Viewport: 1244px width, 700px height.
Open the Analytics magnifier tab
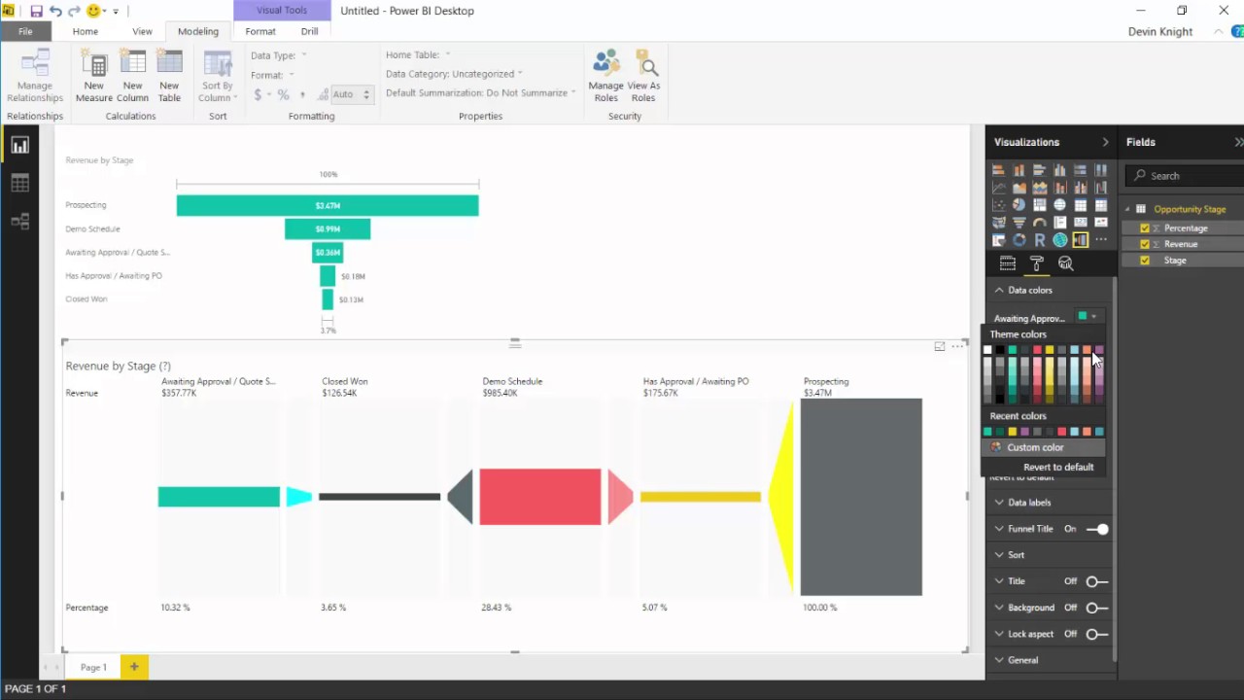(1066, 263)
